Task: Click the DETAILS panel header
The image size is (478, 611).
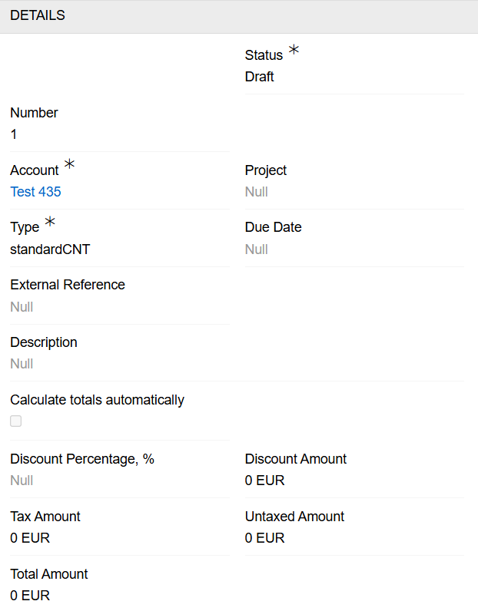Action: pyautogui.click(x=38, y=15)
